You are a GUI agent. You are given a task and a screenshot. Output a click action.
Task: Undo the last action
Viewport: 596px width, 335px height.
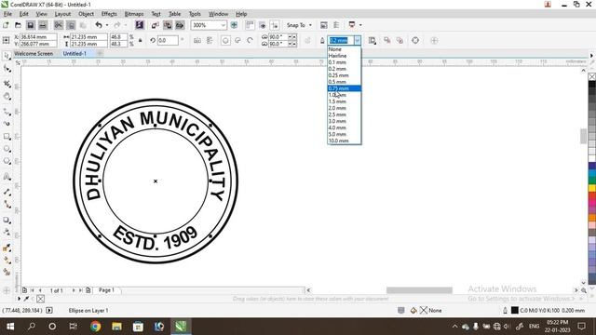pyautogui.click(x=99, y=25)
